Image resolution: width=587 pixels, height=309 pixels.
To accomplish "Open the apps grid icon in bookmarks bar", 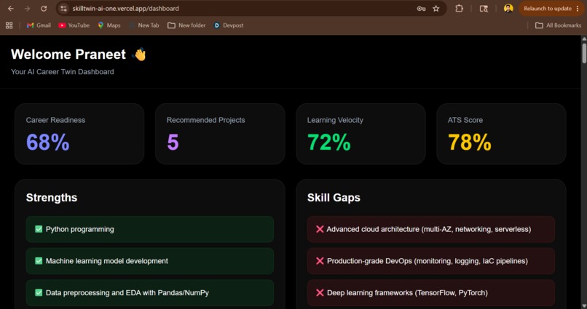I will [9, 25].
